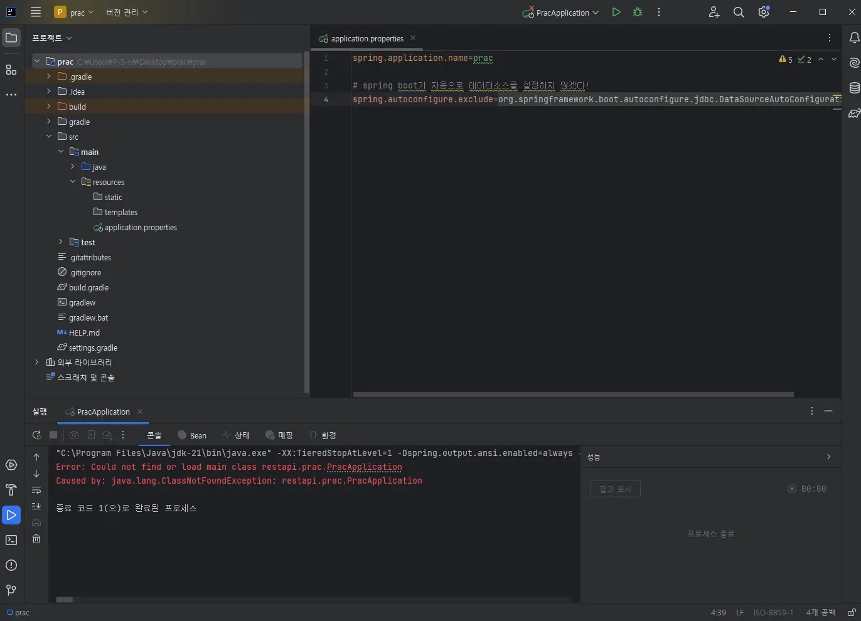Collapse the resources folder
The width and height of the screenshot is (861, 621).
pyautogui.click(x=73, y=181)
